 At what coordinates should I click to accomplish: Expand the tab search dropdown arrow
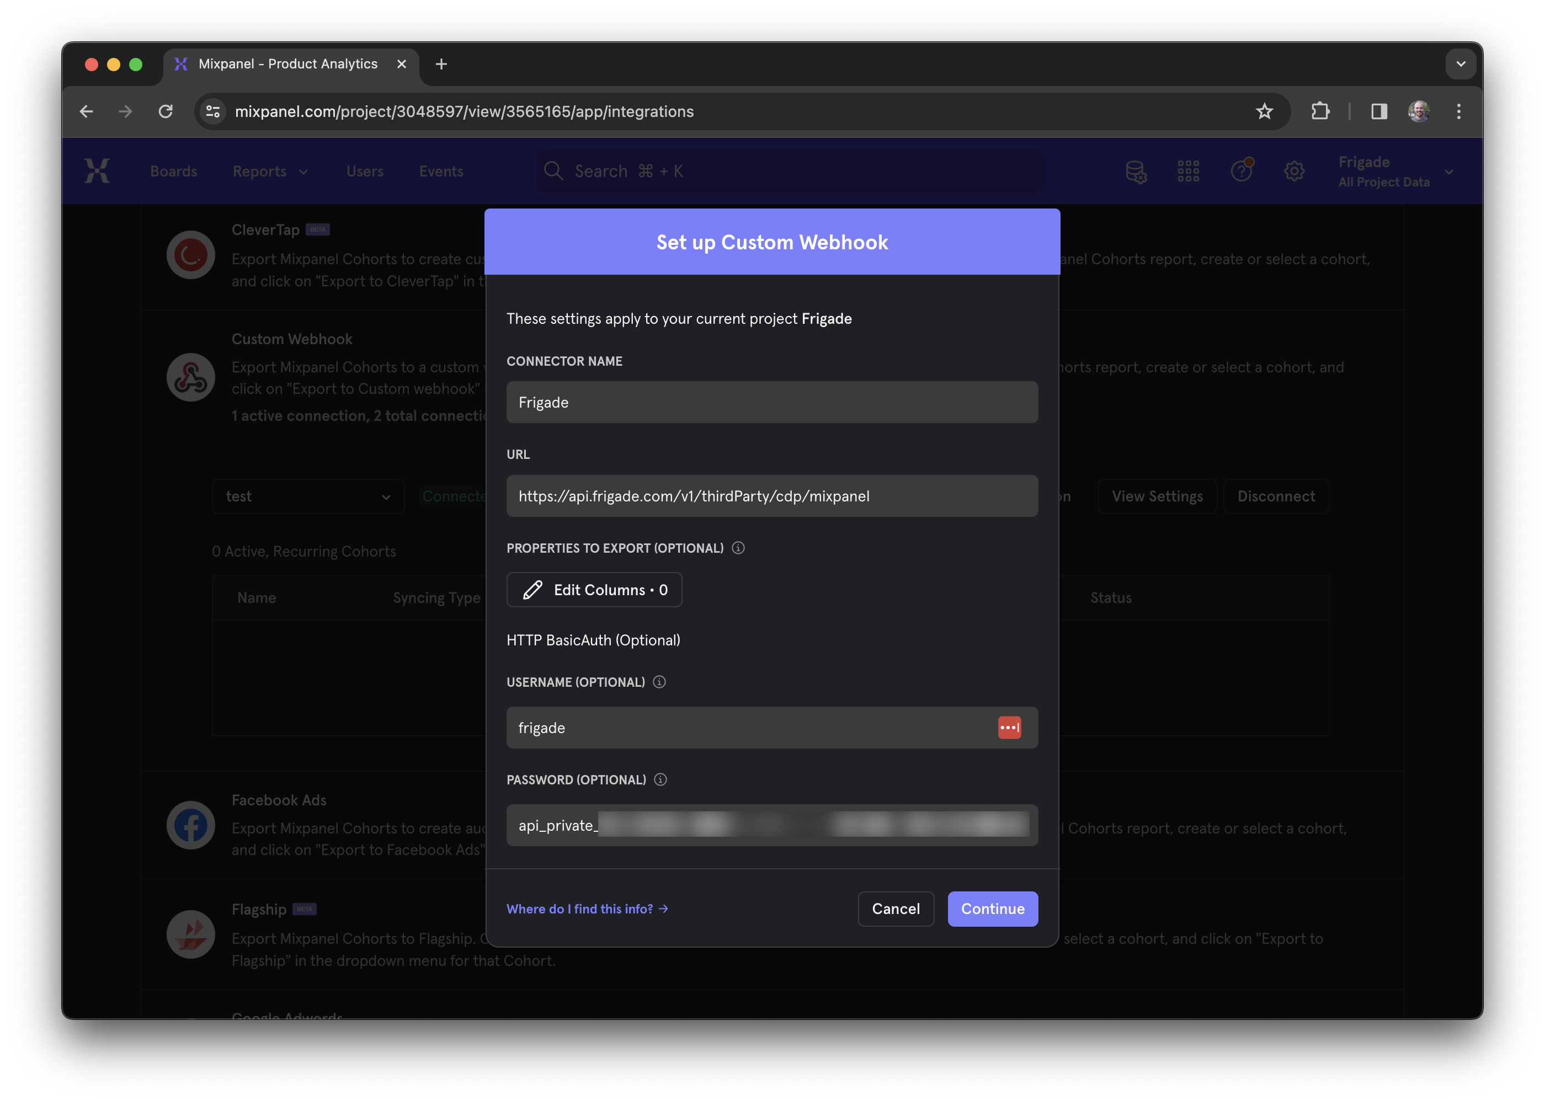pos(1460,64)
